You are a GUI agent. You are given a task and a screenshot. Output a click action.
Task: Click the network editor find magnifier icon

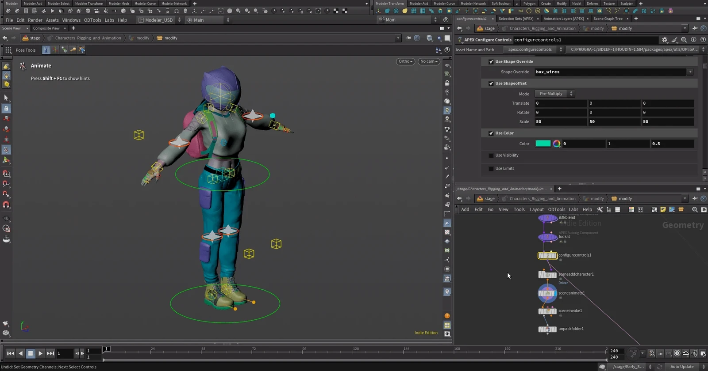pyautogui.click(x=695, y=210)
